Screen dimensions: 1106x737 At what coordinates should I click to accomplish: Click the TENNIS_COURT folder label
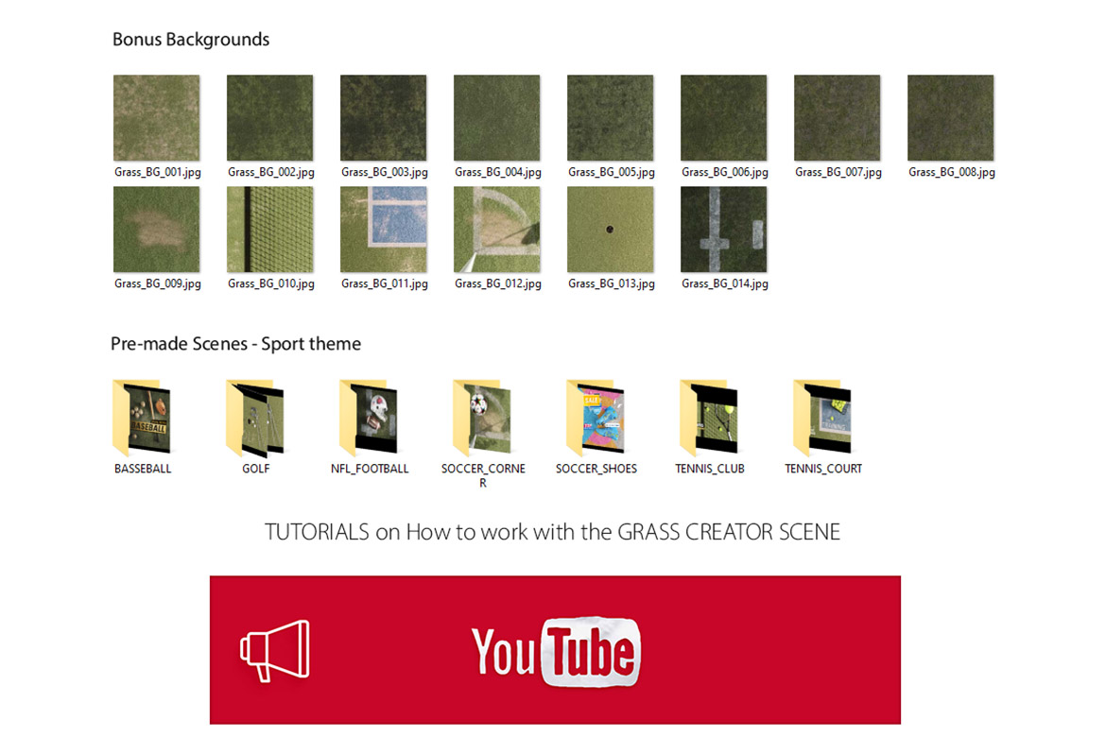(823, 469)
